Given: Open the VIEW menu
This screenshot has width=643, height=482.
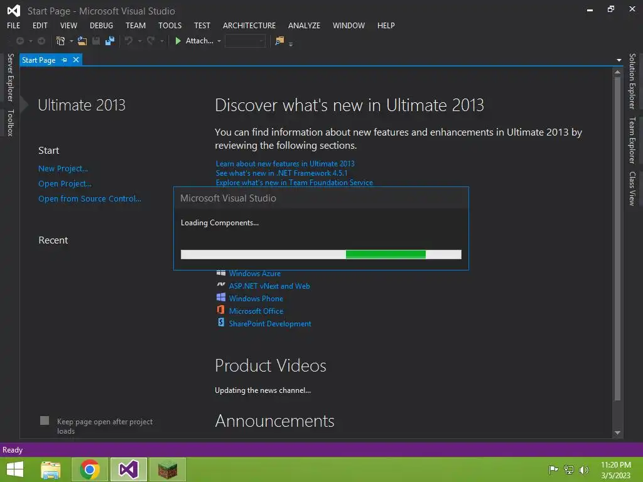Looking at the screenshot, I should (68, 25).
